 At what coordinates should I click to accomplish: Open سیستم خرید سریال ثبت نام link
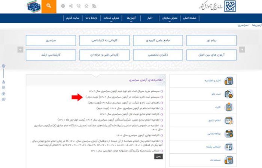pyautogui.click(x=124, y=91)
